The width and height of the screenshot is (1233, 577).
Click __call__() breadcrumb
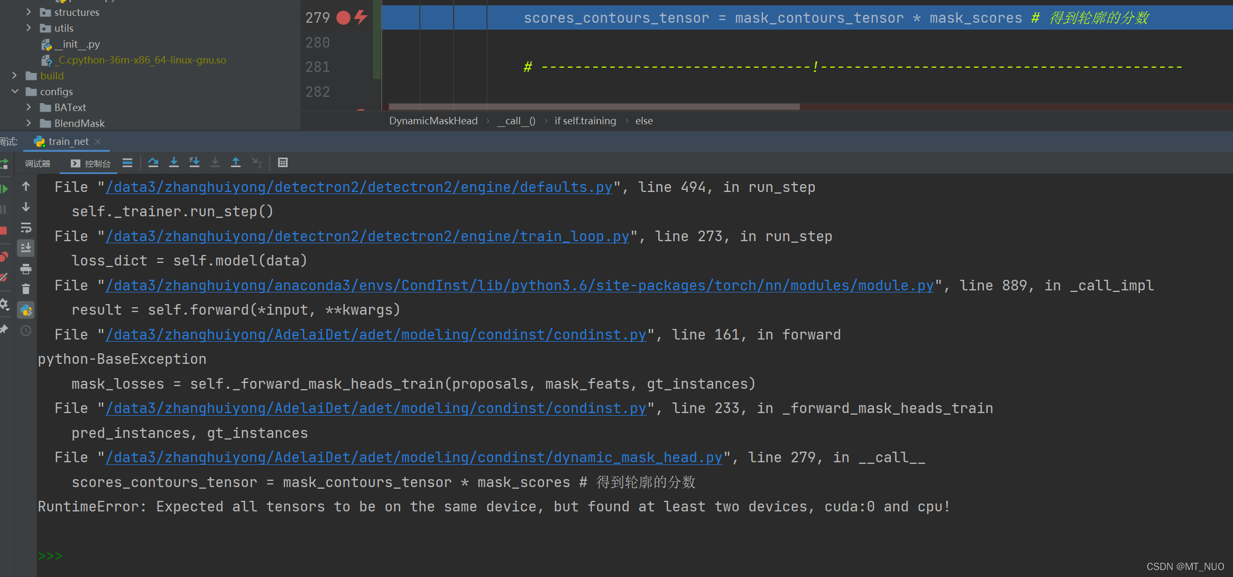point(516,121)
